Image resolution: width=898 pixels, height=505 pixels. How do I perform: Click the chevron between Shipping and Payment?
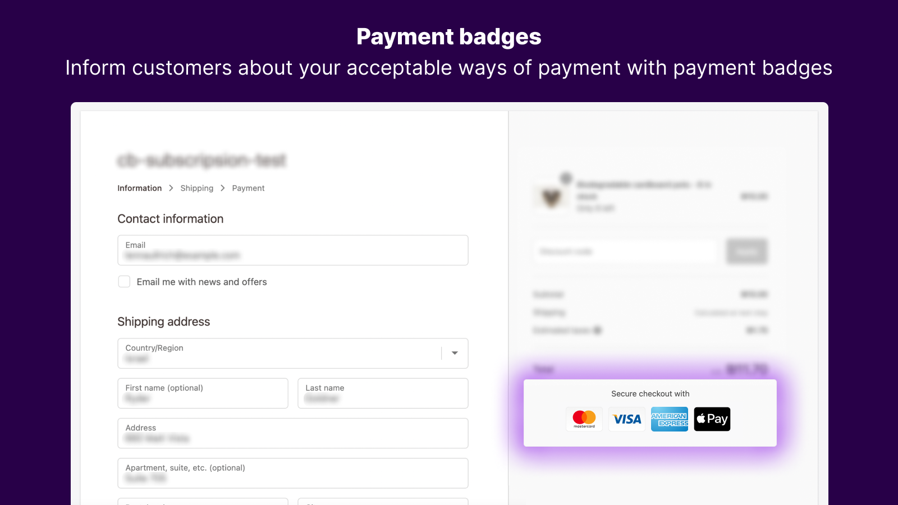click(222, 188)
